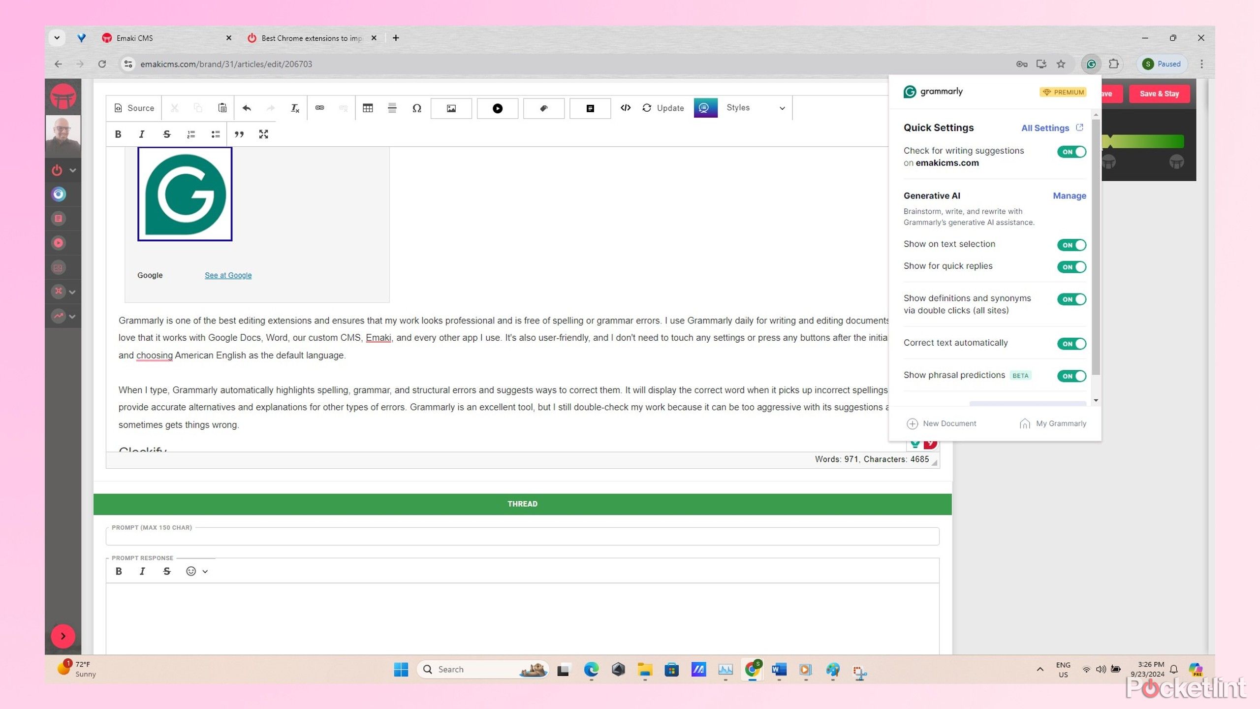Screen dimensions: 1260x709
Task: Toggle Show on text selection
Action: tap(1071, 245)
